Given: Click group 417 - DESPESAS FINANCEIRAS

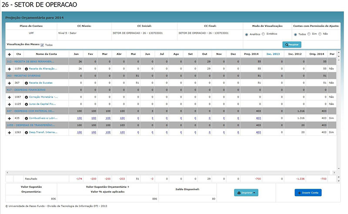Looking at the screenshot, I should (26, 90).
